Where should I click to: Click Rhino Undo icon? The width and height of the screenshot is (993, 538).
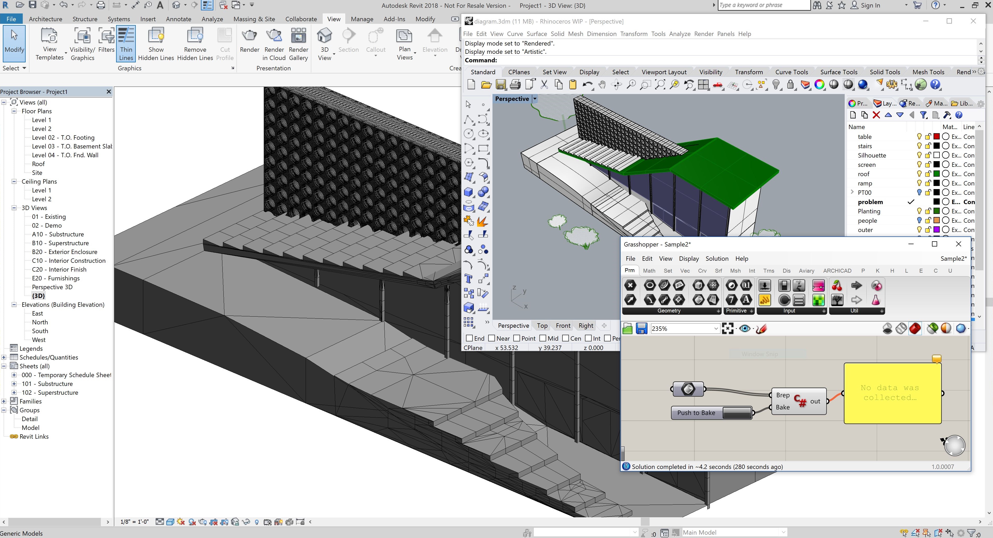(x=587, y=85)
